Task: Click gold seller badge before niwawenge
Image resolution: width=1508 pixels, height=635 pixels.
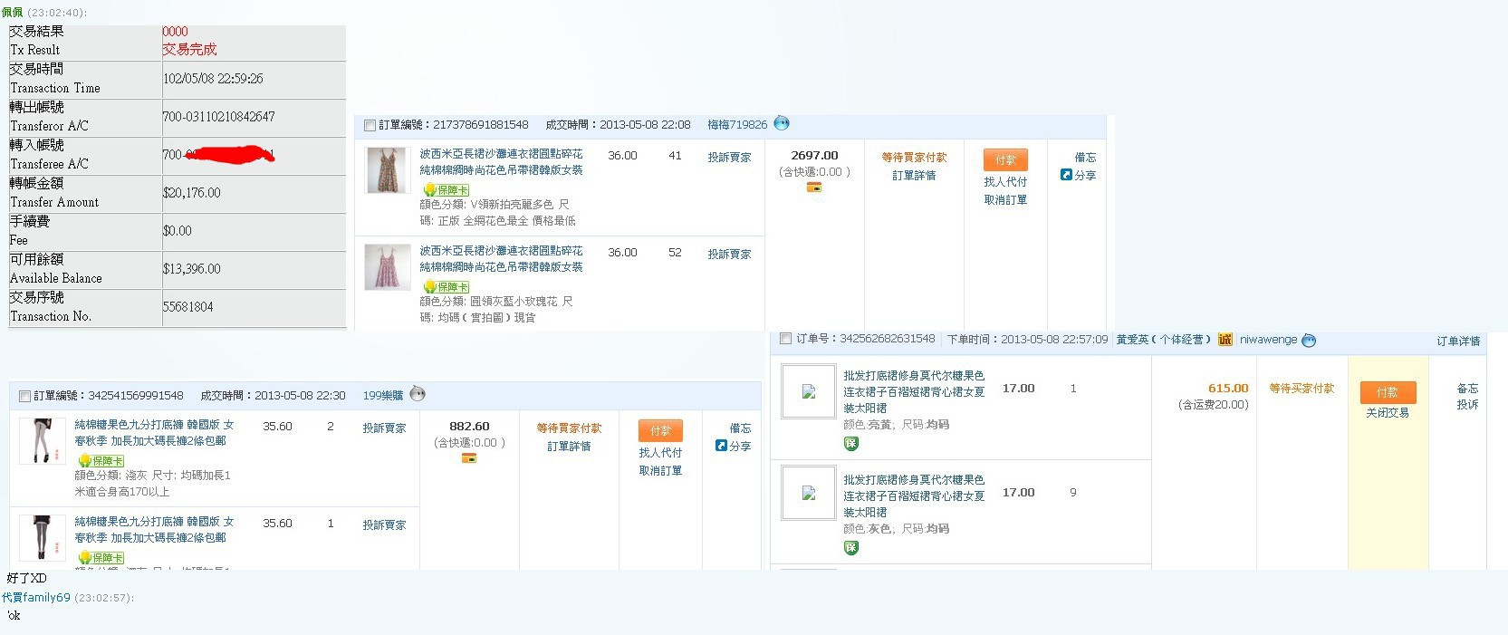Action: pos(1225,340)
